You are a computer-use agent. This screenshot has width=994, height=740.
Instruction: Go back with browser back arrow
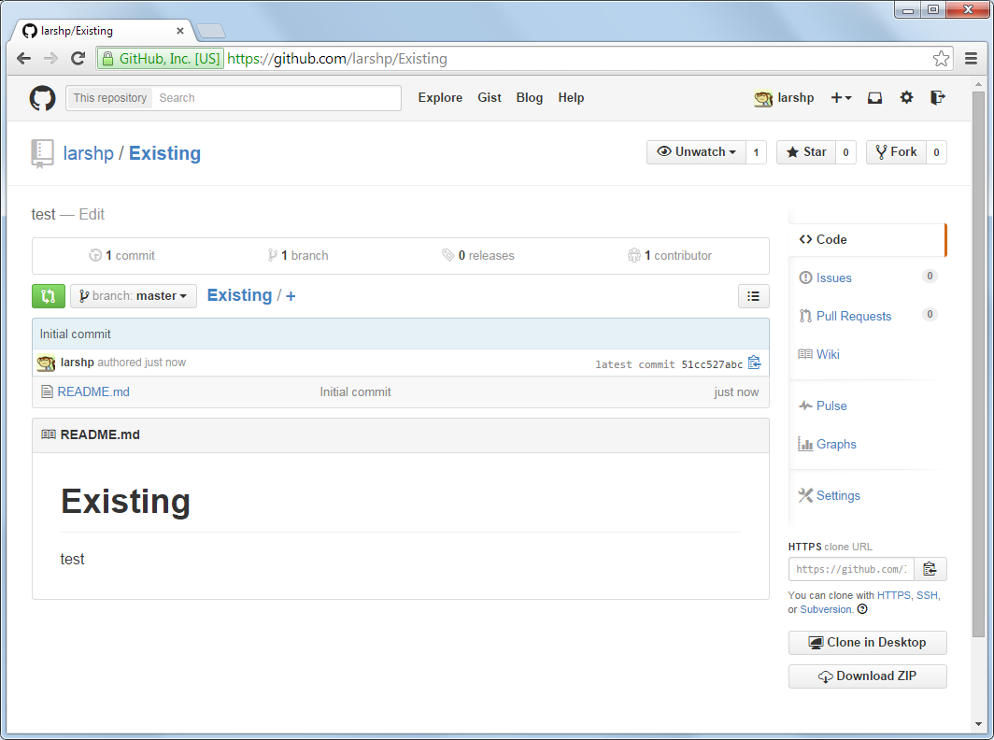[x=24, y=58]
